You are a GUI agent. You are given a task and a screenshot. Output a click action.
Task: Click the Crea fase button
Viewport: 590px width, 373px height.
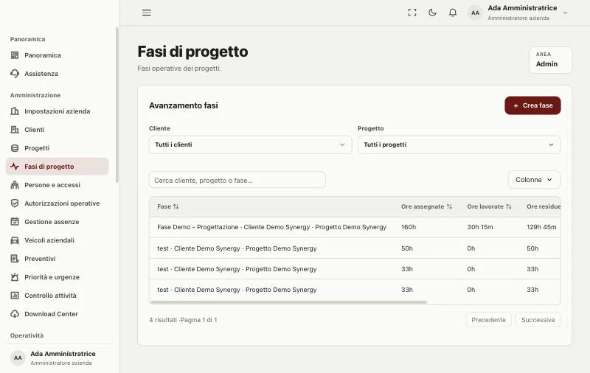pos(532,105)
